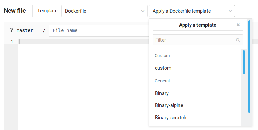Image resolution: width=258 pixels, height=130 pixels.
Task: Click the master branch label
Action: pos(25,30)
